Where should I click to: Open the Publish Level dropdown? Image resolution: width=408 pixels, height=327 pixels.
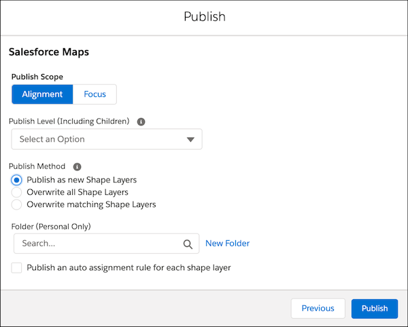tap(107, 139)
